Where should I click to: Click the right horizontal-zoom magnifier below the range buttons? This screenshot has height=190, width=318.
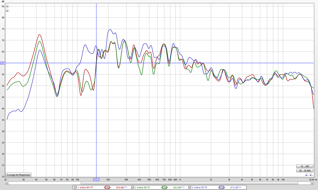tap(311, 175)
